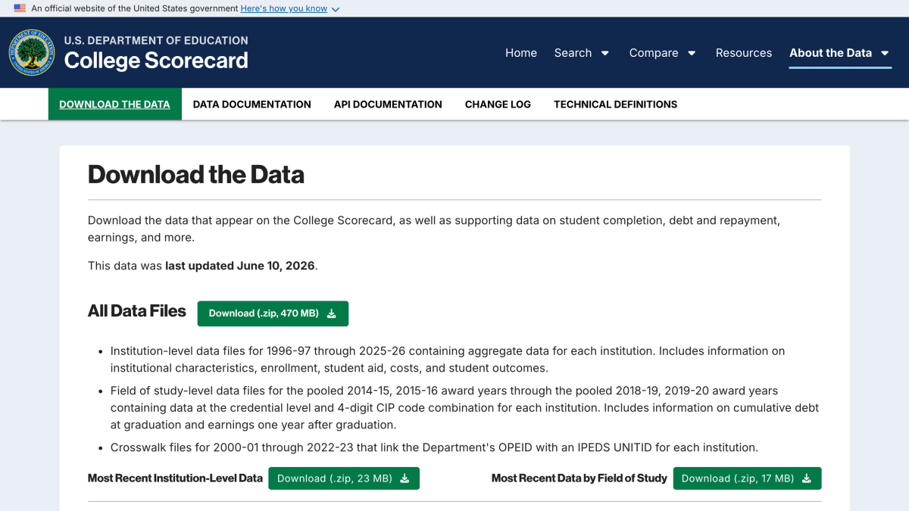909x511 pixels.
Task: Expand the Compare dropdown arrow
Action: (x=692, y=53)
